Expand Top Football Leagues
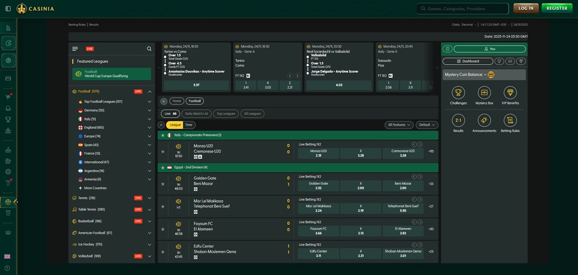This screenshot has width=578, height=275. (x=150, y=101)
